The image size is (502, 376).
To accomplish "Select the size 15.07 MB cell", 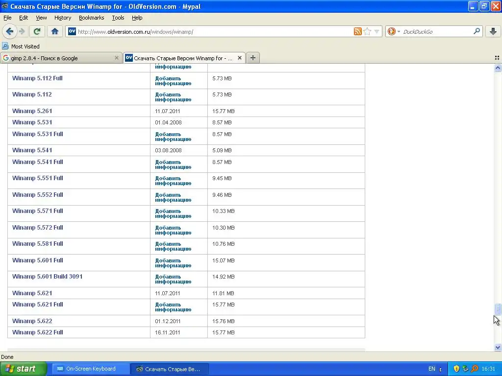I will coord(224,260).
